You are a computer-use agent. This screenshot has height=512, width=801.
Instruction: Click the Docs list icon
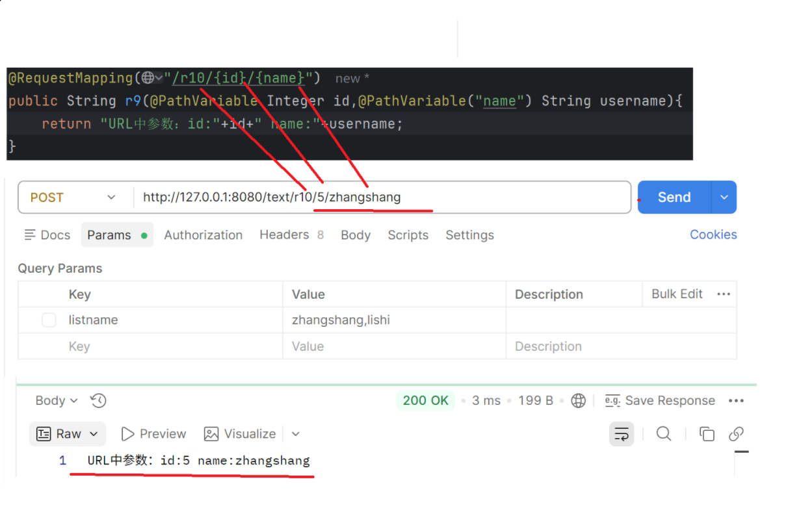(x=30, y=235)
